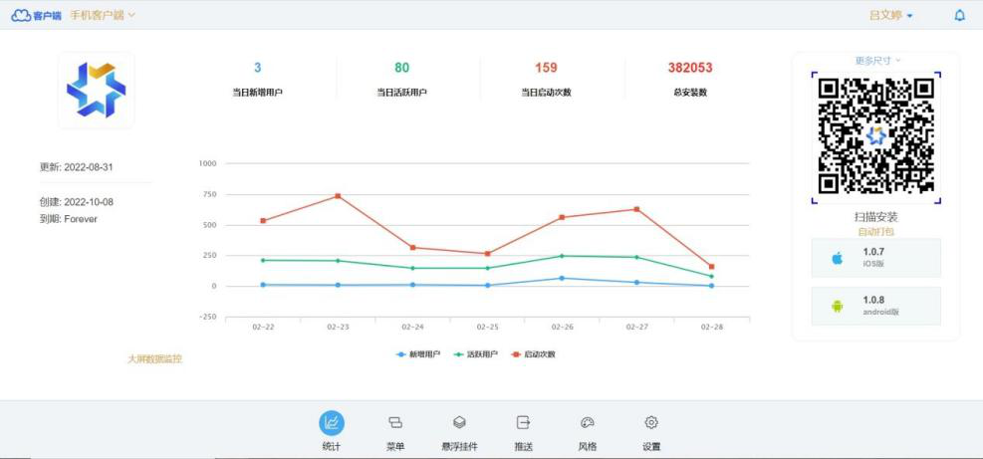This screenshot has width=983, height=459.
Task: Click the QR code image
Action: (x=875, y=135)
